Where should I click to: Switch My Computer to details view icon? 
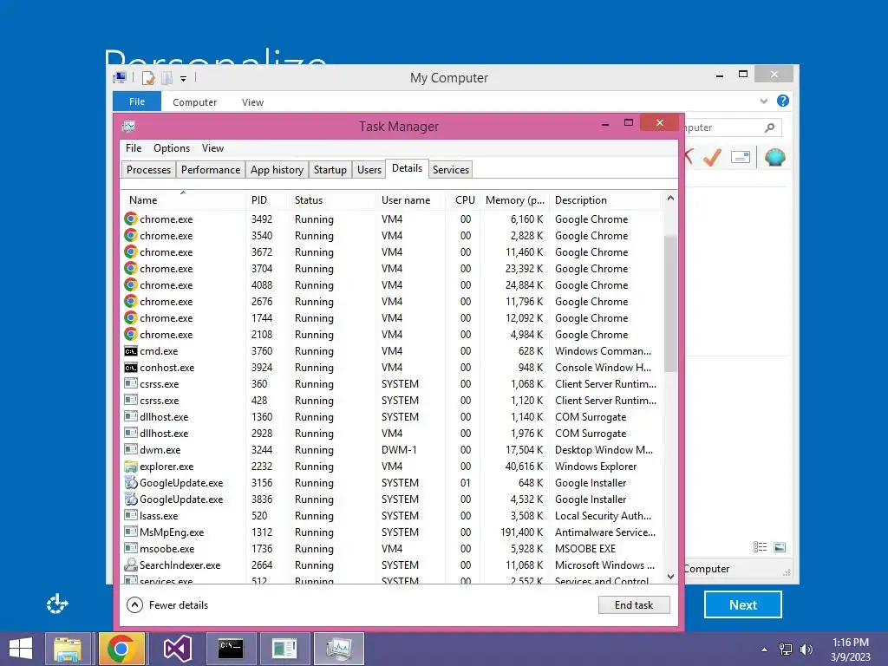(760, 546)
